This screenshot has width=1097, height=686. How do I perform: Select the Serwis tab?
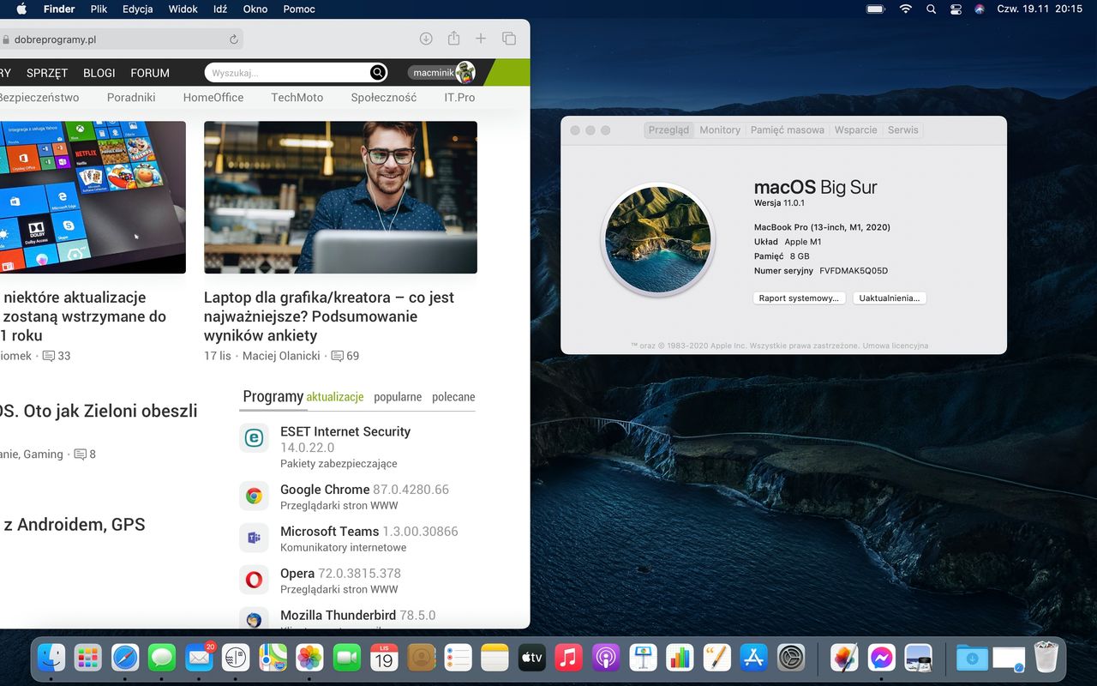click(x=903, y=130)
